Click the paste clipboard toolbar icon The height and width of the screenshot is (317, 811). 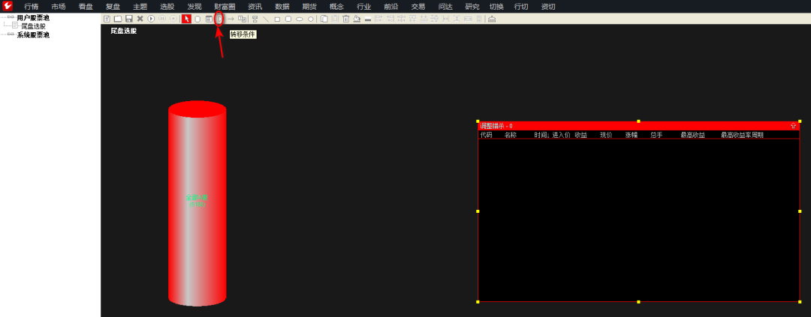(335, 19)
